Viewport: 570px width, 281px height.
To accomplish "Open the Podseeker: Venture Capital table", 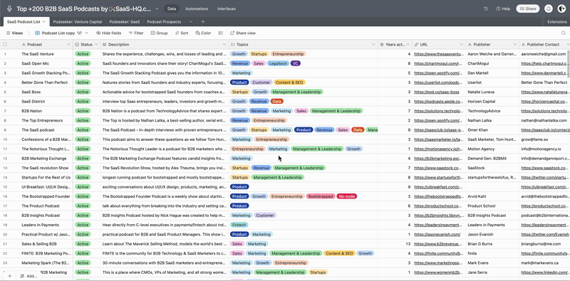I will tap(78, 22).
